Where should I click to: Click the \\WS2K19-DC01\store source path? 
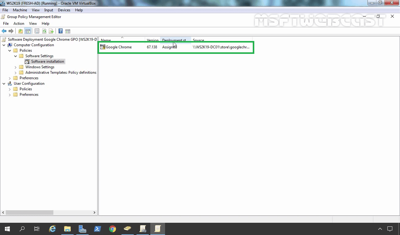tap(221, 47)
